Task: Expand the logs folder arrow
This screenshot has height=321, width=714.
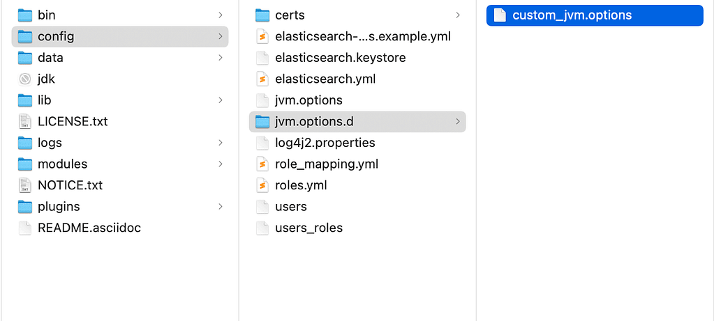Action: pos(221,143)
